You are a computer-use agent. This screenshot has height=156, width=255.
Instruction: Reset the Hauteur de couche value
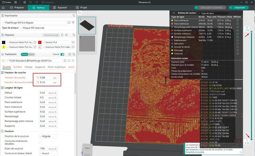click(38, 78)
